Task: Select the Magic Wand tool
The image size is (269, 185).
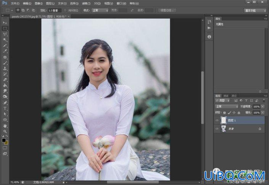Action: click(x=5, y=40)
